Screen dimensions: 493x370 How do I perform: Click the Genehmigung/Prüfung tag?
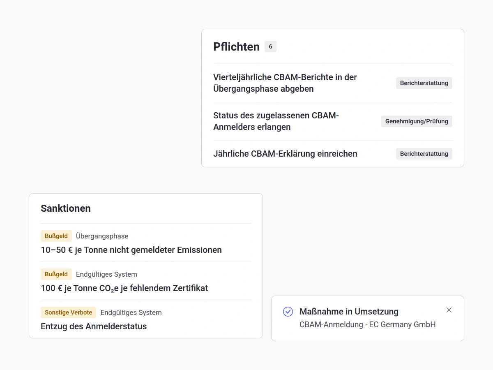417,121
